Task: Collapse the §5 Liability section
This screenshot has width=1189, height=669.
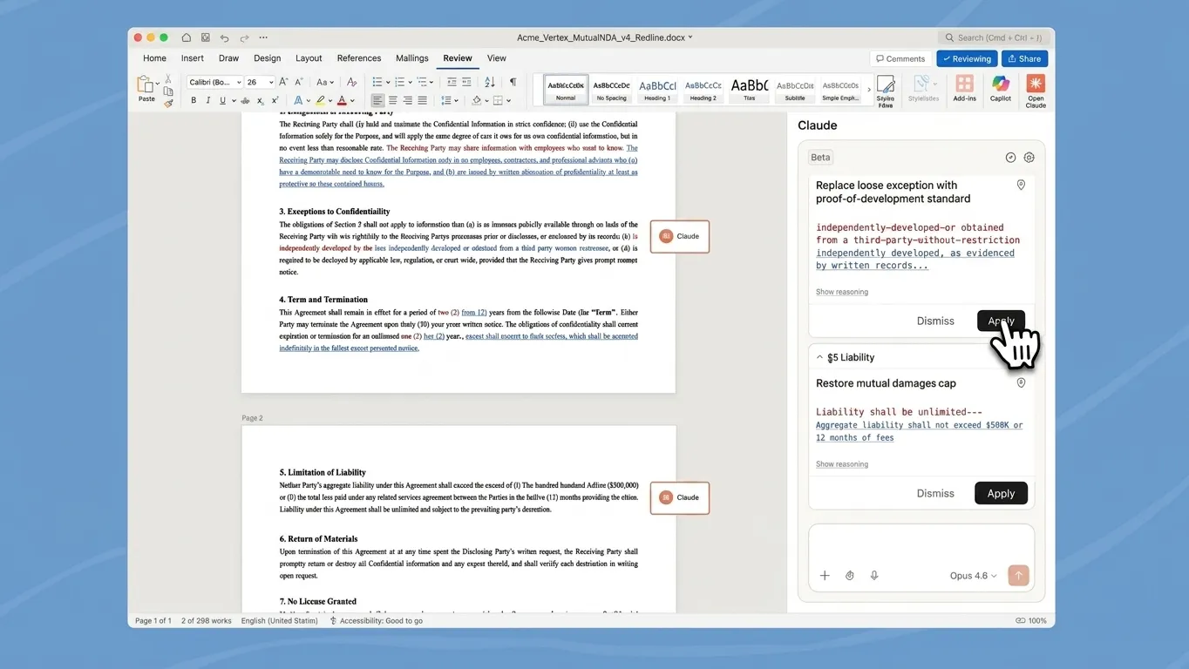Action: click(819, 357)
